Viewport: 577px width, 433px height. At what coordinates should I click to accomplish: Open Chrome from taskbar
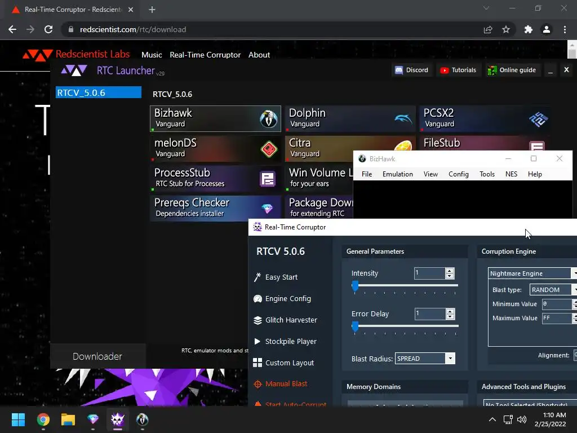pos(43,419)
